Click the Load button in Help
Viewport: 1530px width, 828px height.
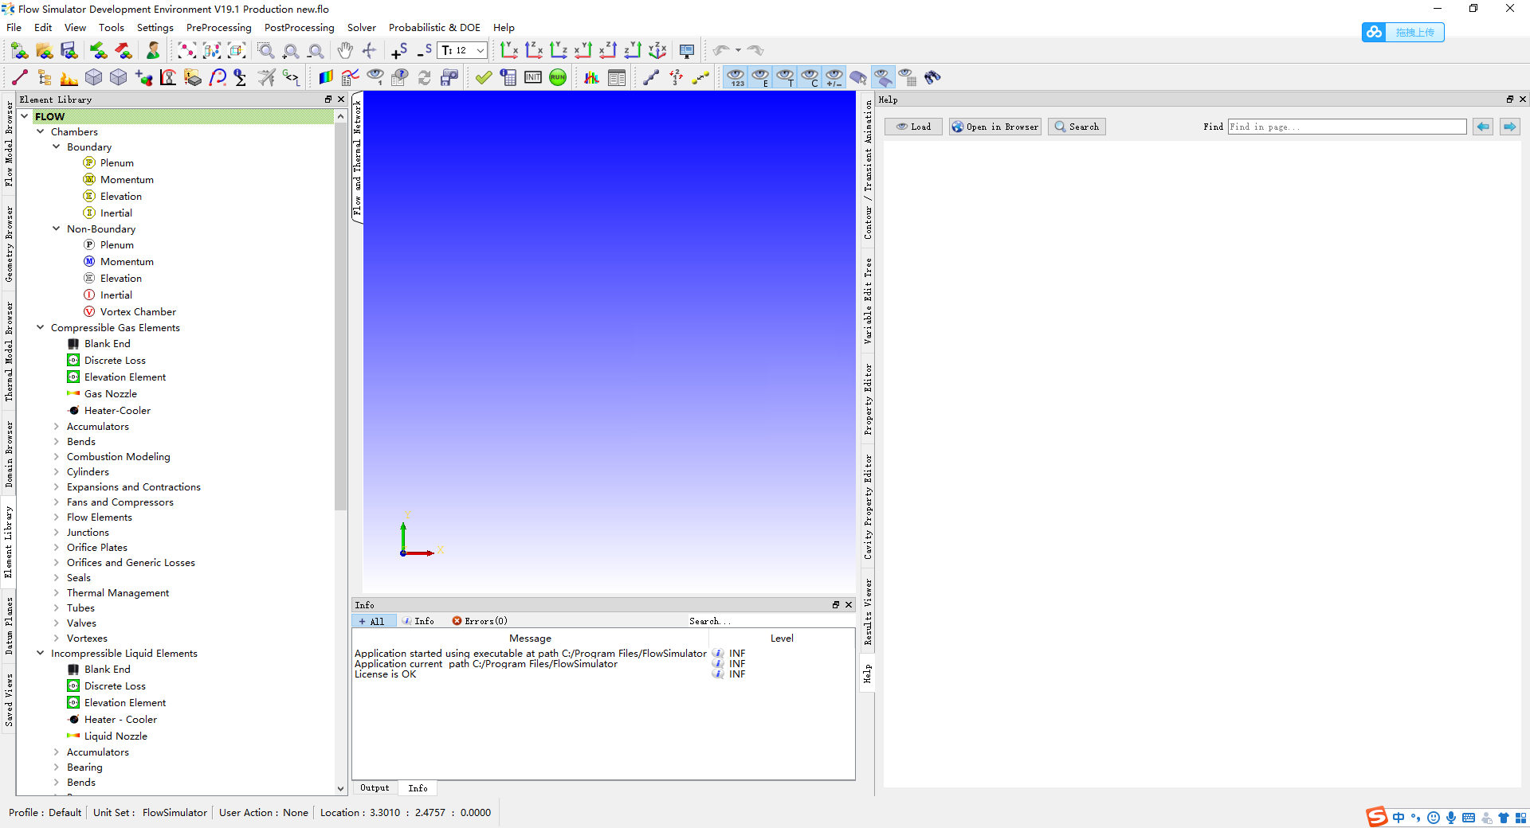[914, 127]
